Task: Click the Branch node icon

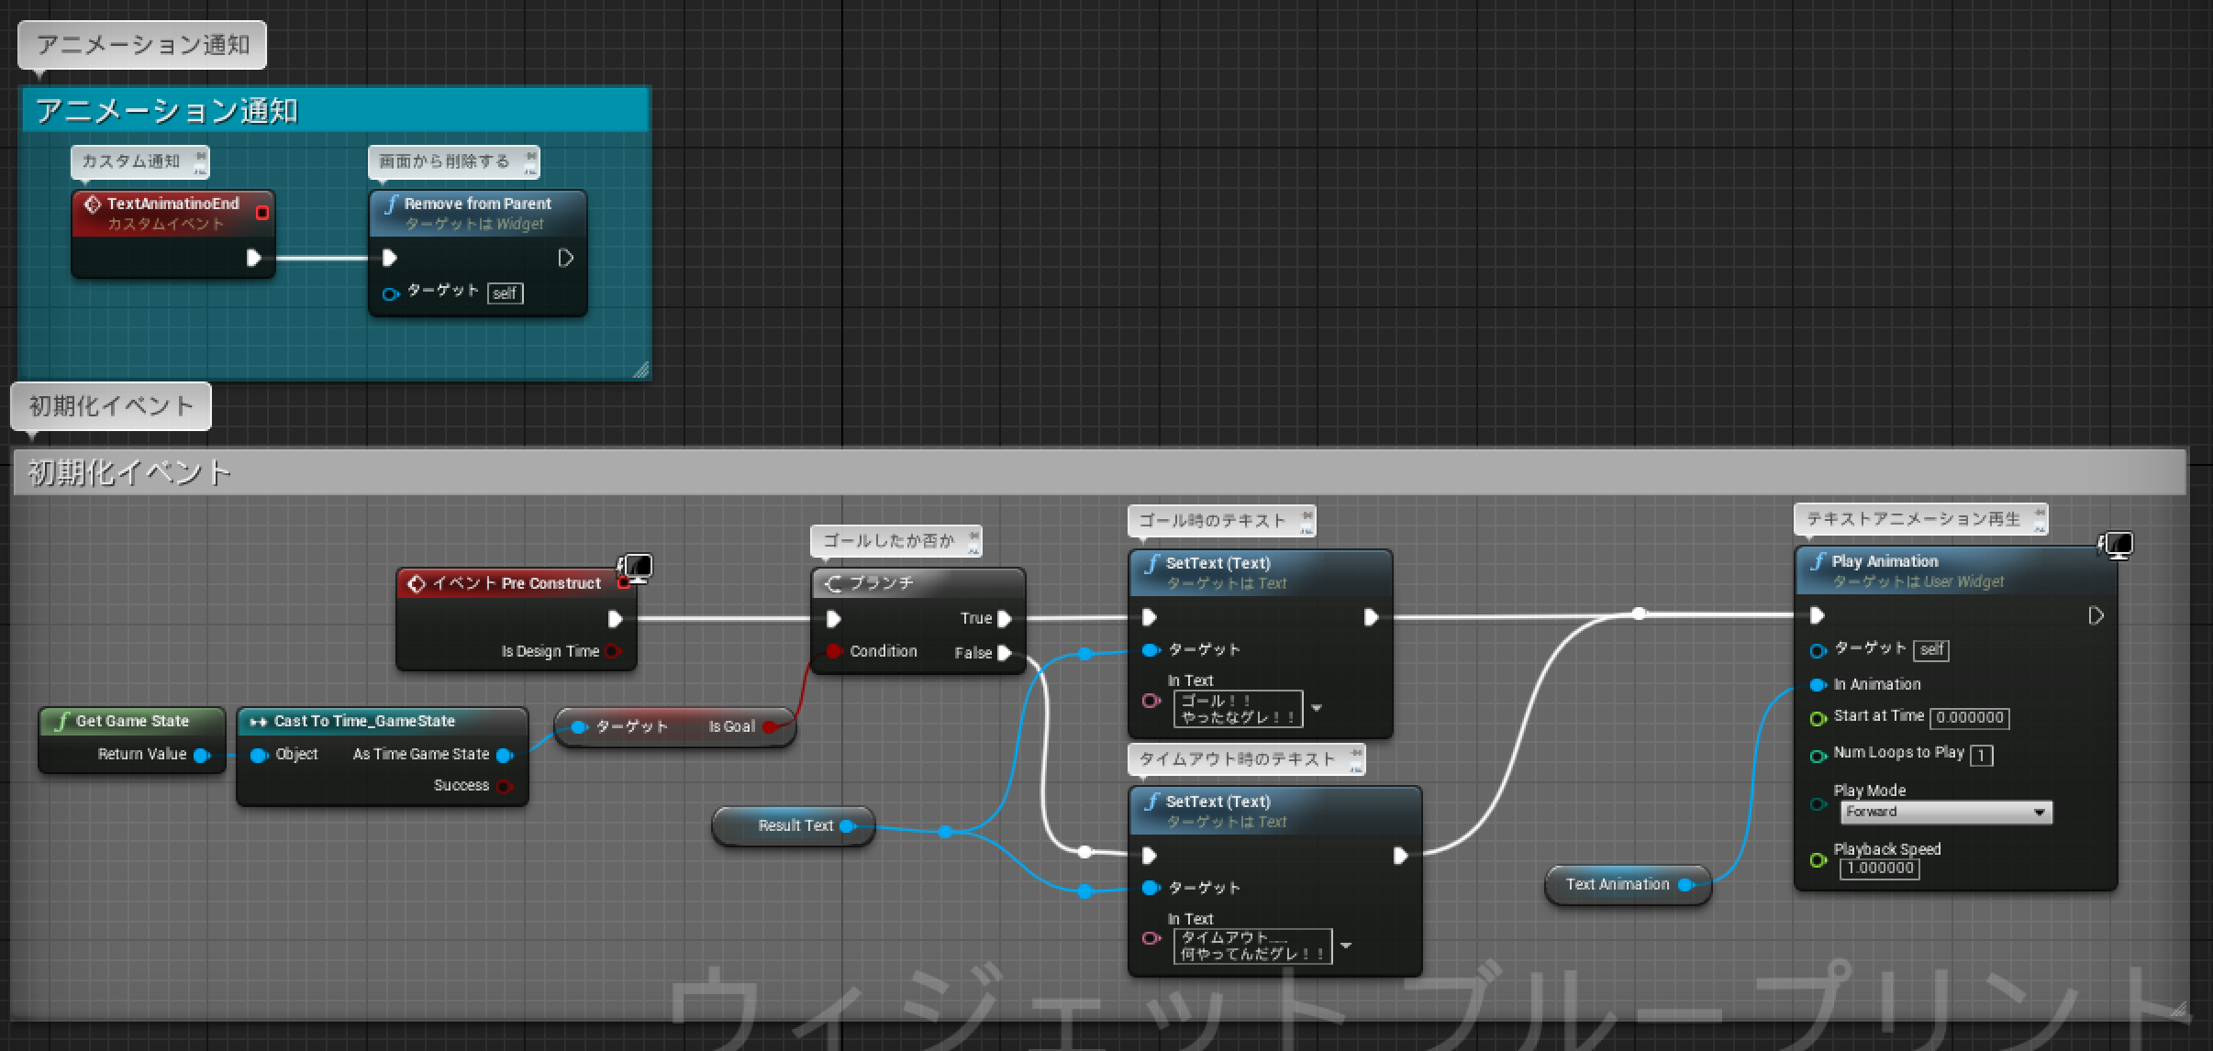Action: (x=833, y=583)
